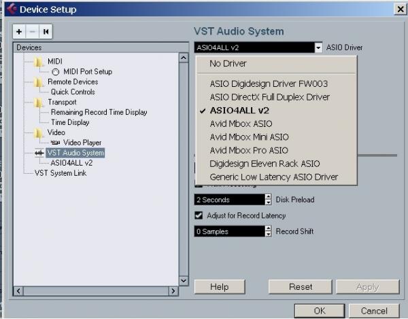Select ASIO Digidesign Driver FW003
This screenshot has height=319, width=408.
(276, 84)
